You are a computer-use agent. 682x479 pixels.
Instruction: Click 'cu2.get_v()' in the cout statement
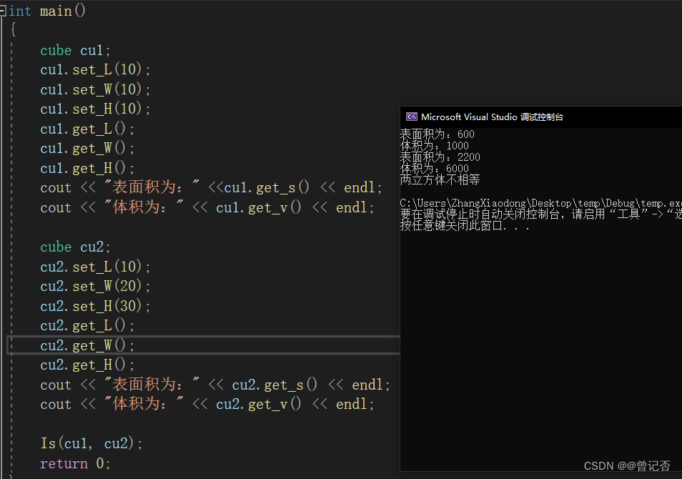(258, 404)
